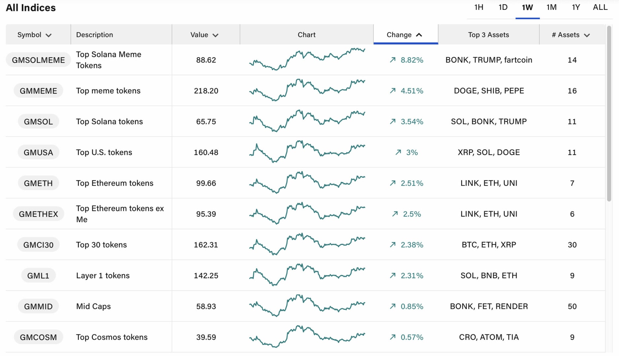Select 'Top U.S. tokens' description
This screenshot has width=619, height=356.
(104, 152)
